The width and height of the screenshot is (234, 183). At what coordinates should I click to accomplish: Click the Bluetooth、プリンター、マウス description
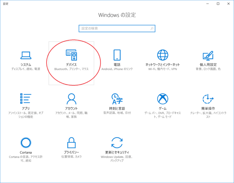click(x=72, y=69)
